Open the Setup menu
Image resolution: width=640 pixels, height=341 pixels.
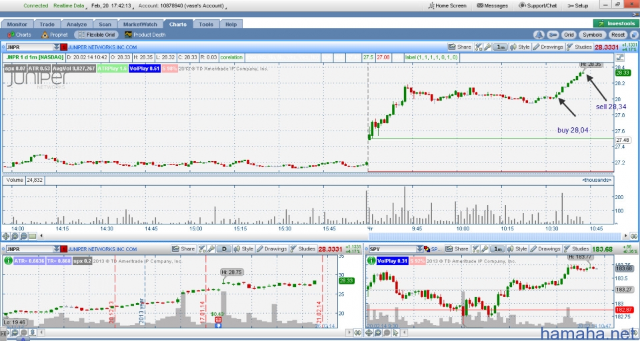click(577, 6)
